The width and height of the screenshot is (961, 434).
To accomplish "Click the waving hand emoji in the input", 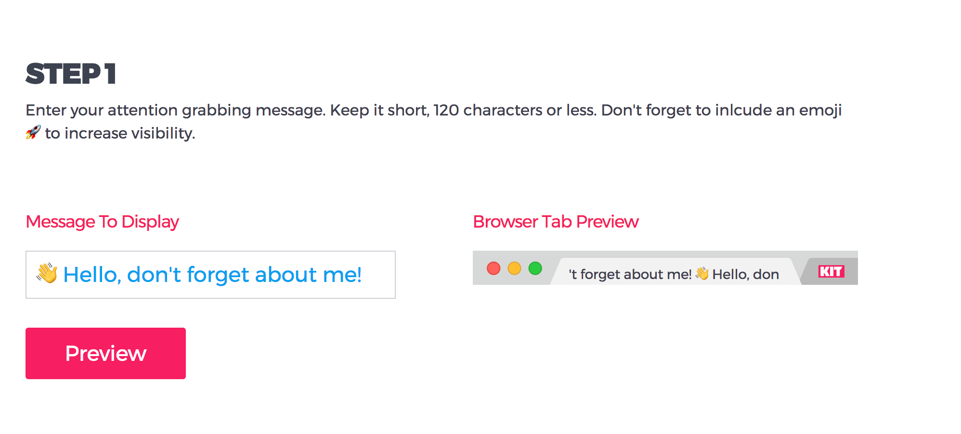I will 47,274.
